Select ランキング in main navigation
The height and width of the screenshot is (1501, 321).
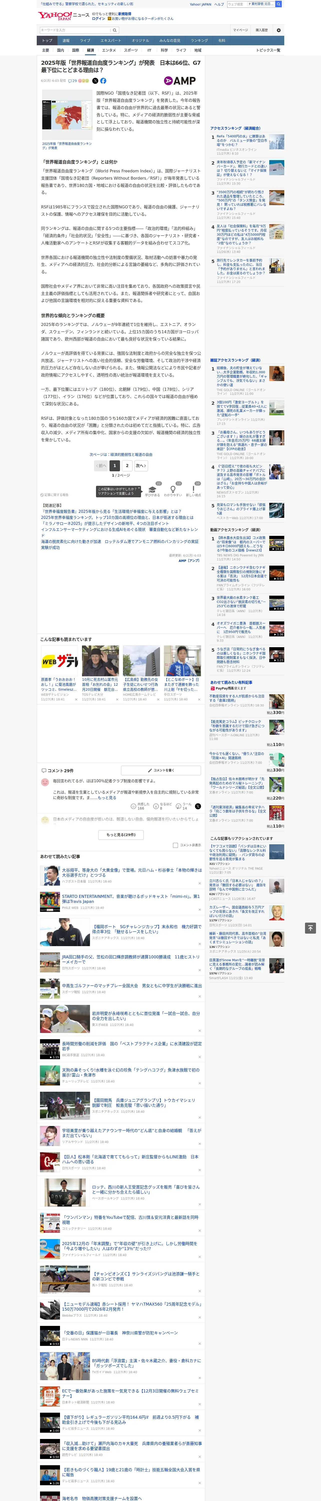tap(199, 40)
